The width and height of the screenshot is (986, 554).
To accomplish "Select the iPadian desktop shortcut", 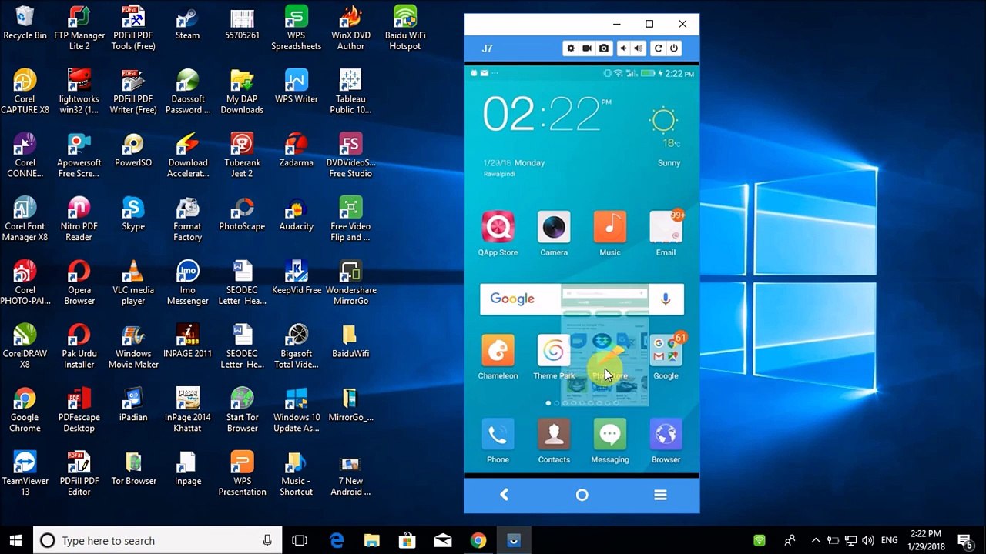I will coord(133,405).
